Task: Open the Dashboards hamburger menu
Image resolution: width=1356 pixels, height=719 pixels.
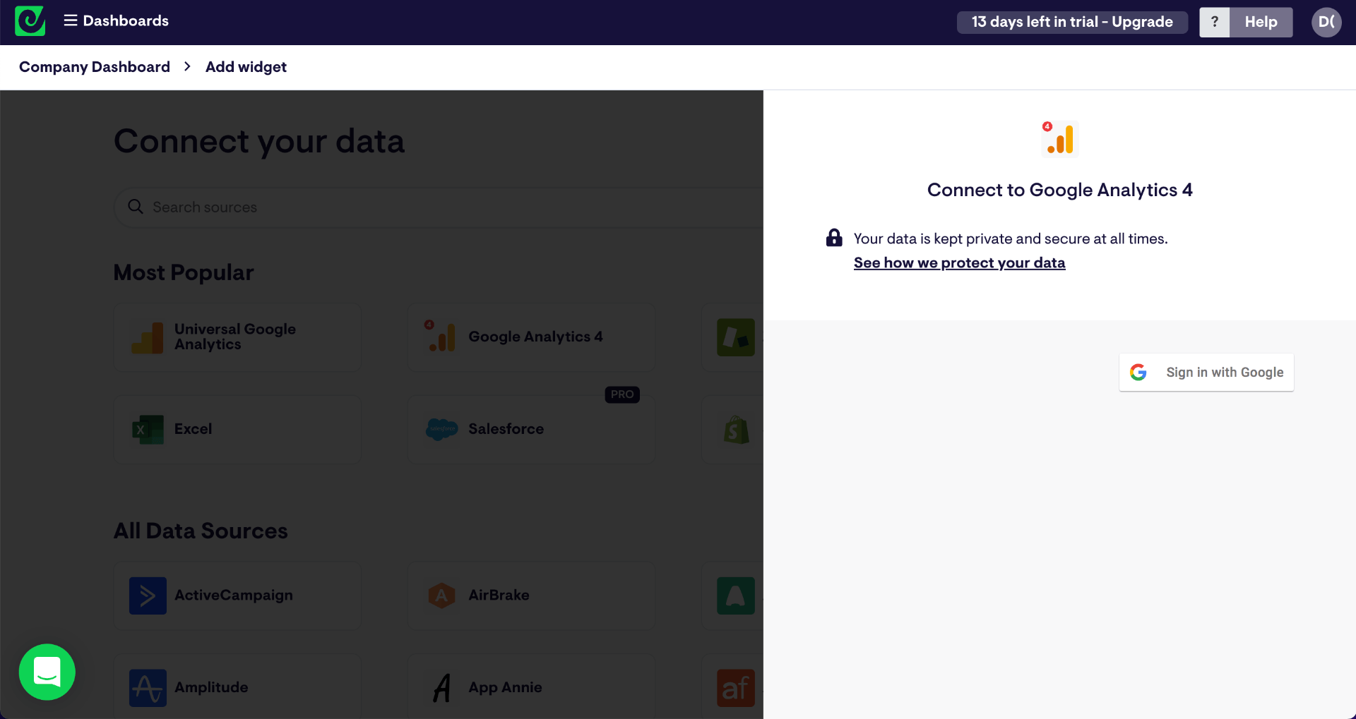Action: [x=117, y=21]
